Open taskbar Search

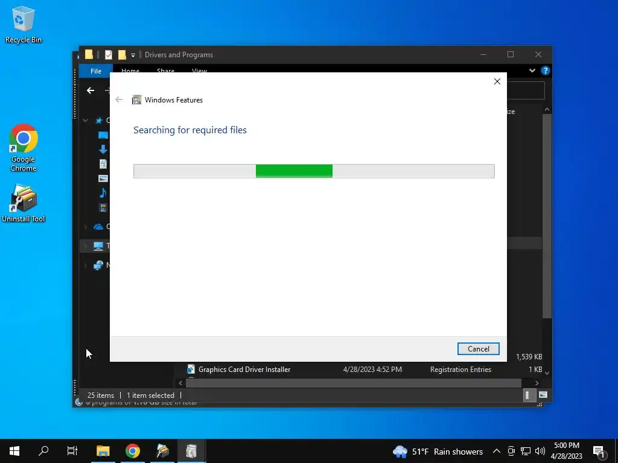[x=43, y=451]
